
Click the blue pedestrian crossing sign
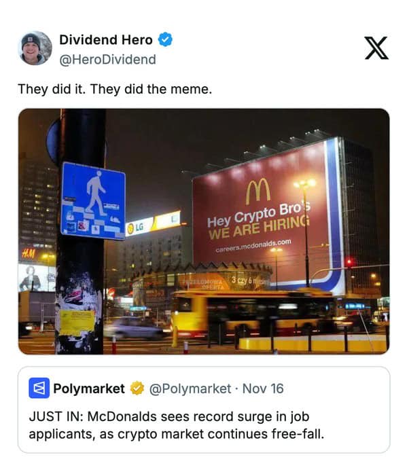[x=93, y=201]
